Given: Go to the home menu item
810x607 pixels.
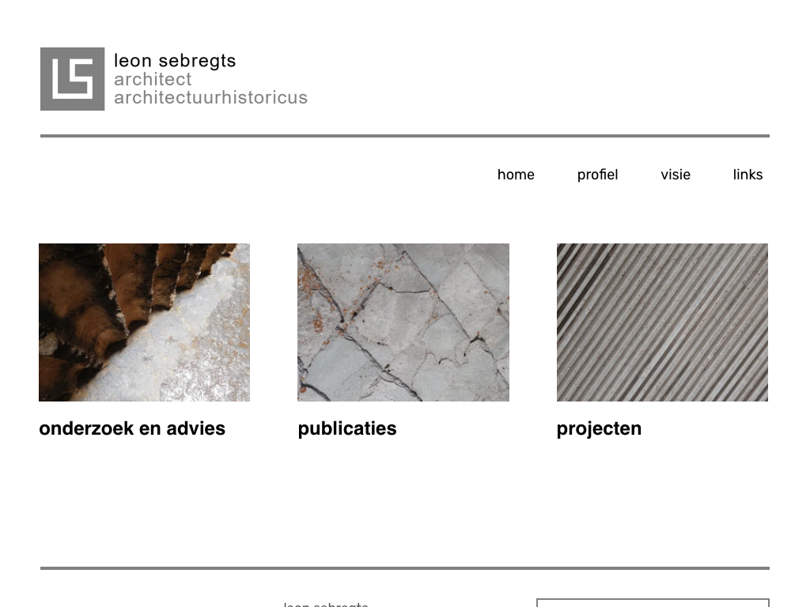Looking at the screenshot, I should point(516,175).
